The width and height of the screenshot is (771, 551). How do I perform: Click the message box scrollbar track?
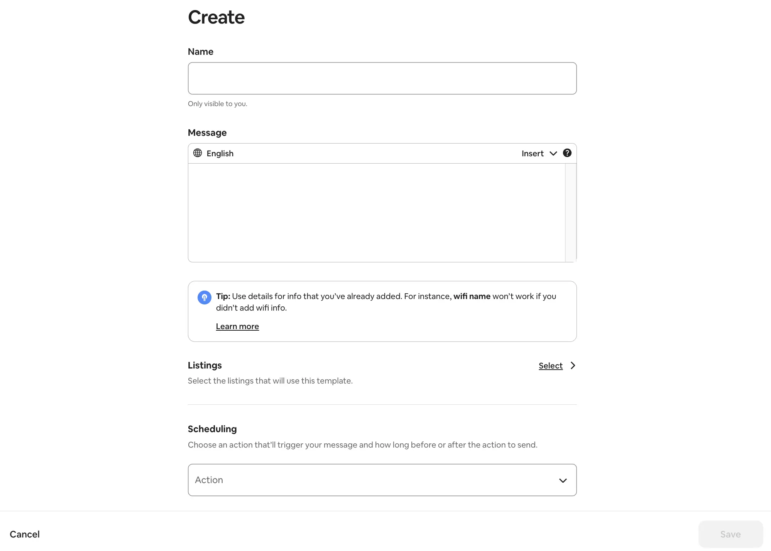click(571, 212)
